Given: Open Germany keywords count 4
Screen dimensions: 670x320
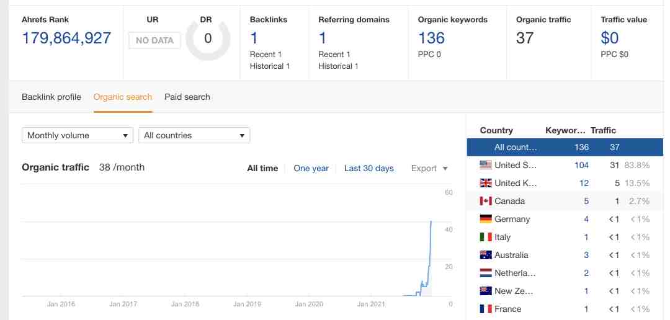Looking at the screenshot, I should (586, 219).
